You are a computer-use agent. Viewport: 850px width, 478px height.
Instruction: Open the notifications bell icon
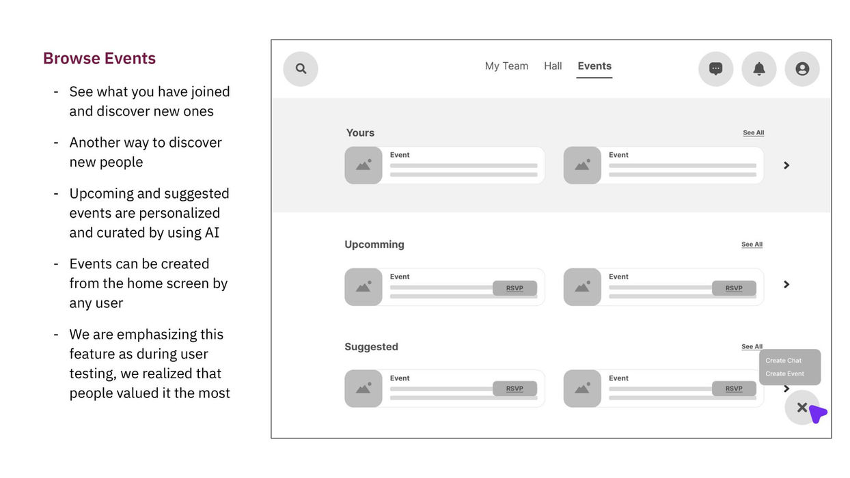(x=759, y=69)
